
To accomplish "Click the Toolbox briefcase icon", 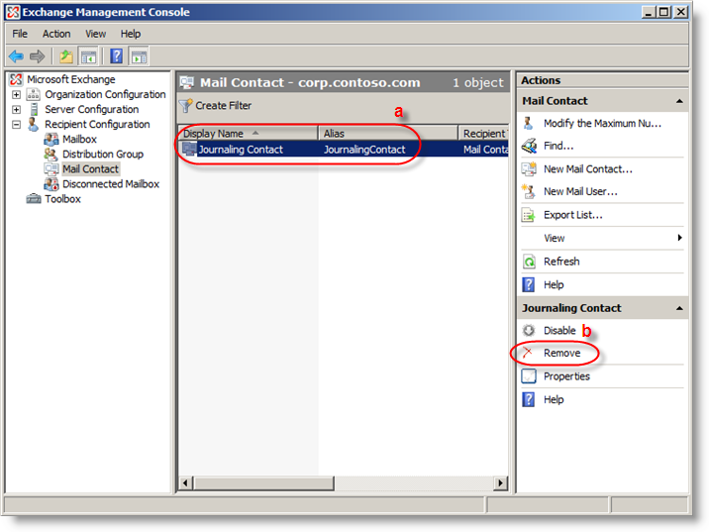I will (x=34, y=199).
